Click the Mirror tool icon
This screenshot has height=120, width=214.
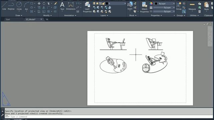point(44,7)
